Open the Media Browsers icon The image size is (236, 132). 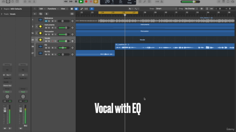tap(233, 1)
